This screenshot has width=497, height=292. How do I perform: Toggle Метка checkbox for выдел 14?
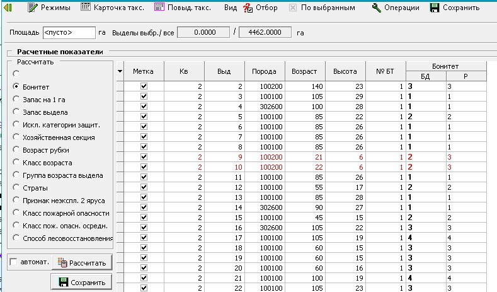(x=144, y=207)
